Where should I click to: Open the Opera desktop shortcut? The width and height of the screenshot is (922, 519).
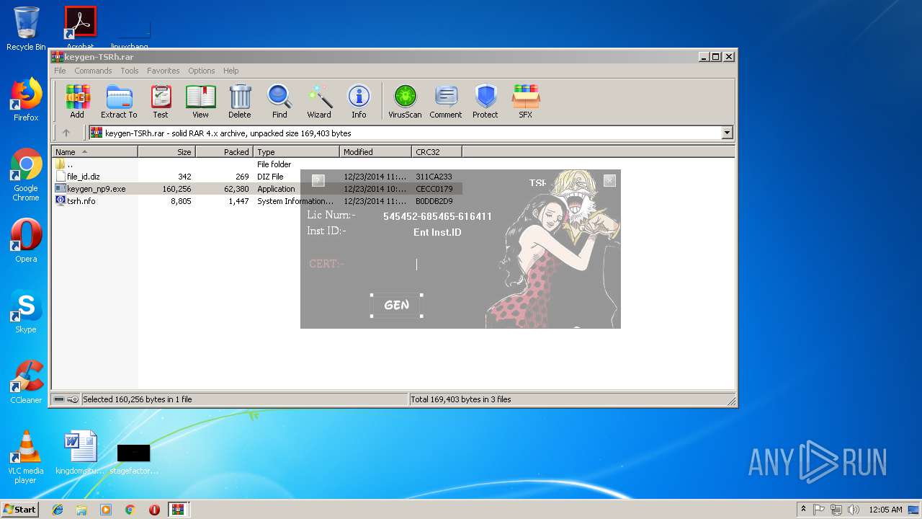[x=26, y=240]
